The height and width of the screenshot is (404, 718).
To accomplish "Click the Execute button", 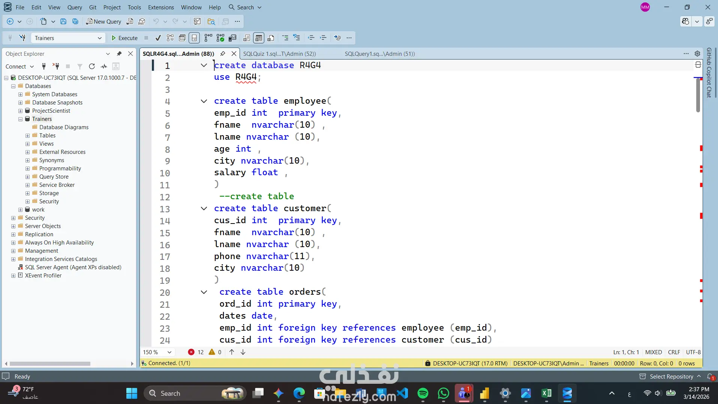I will (124, 38).
